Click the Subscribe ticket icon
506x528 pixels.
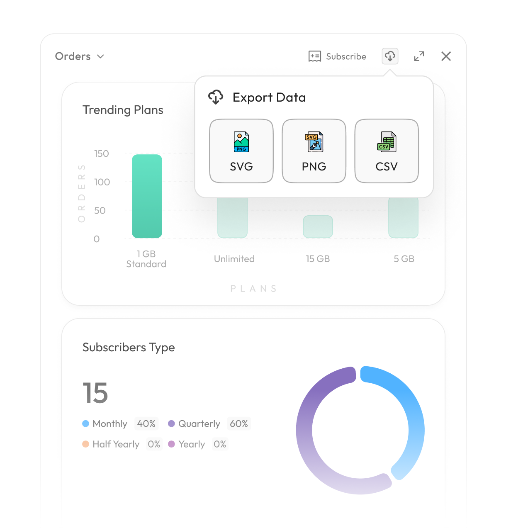pyautogui.click(x=314, y=56)
